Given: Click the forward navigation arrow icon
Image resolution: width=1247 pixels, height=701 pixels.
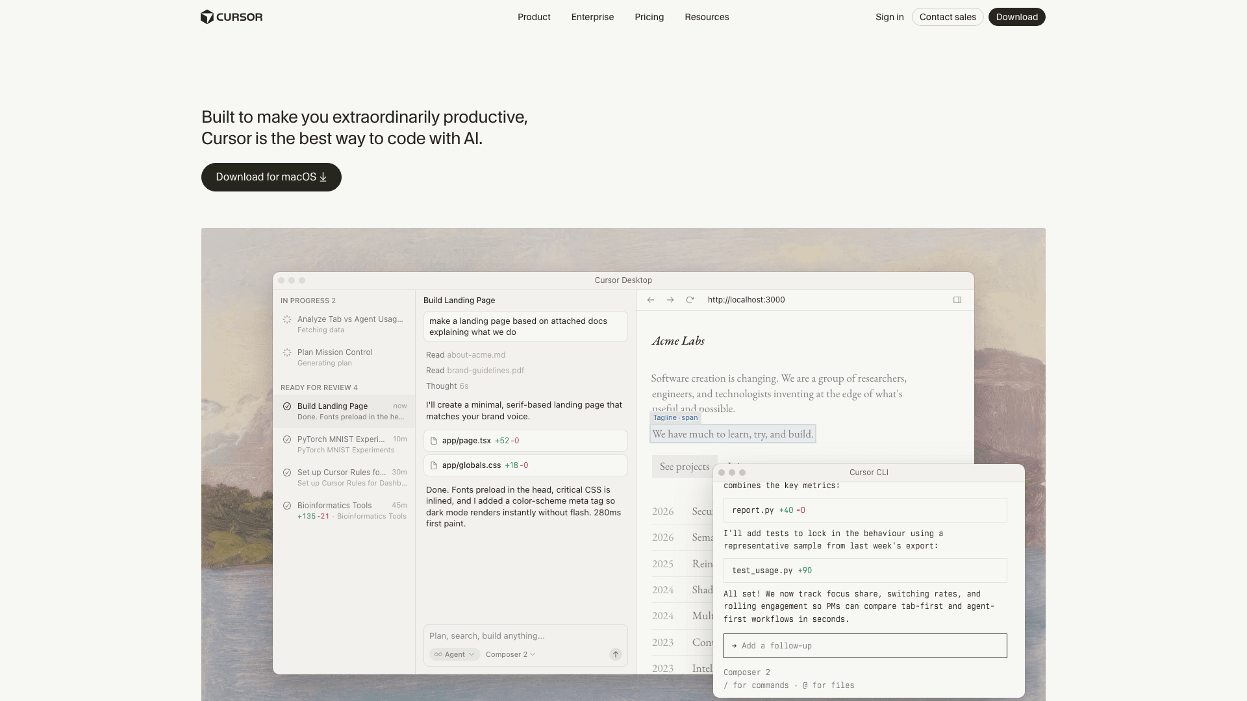Looking at the screenshot, I should [x=670, y=300].
